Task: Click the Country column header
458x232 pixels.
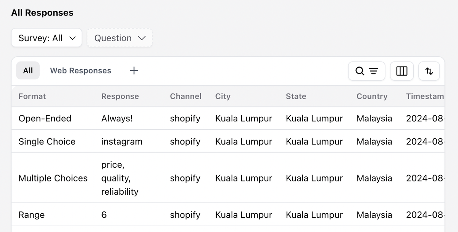Action: coord(372,96)
